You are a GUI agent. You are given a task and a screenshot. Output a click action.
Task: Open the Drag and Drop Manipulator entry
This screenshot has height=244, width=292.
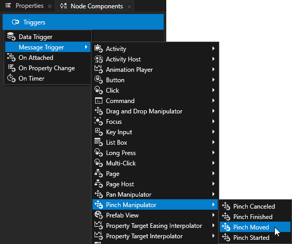pyautogui.click(x=155, y=111)
